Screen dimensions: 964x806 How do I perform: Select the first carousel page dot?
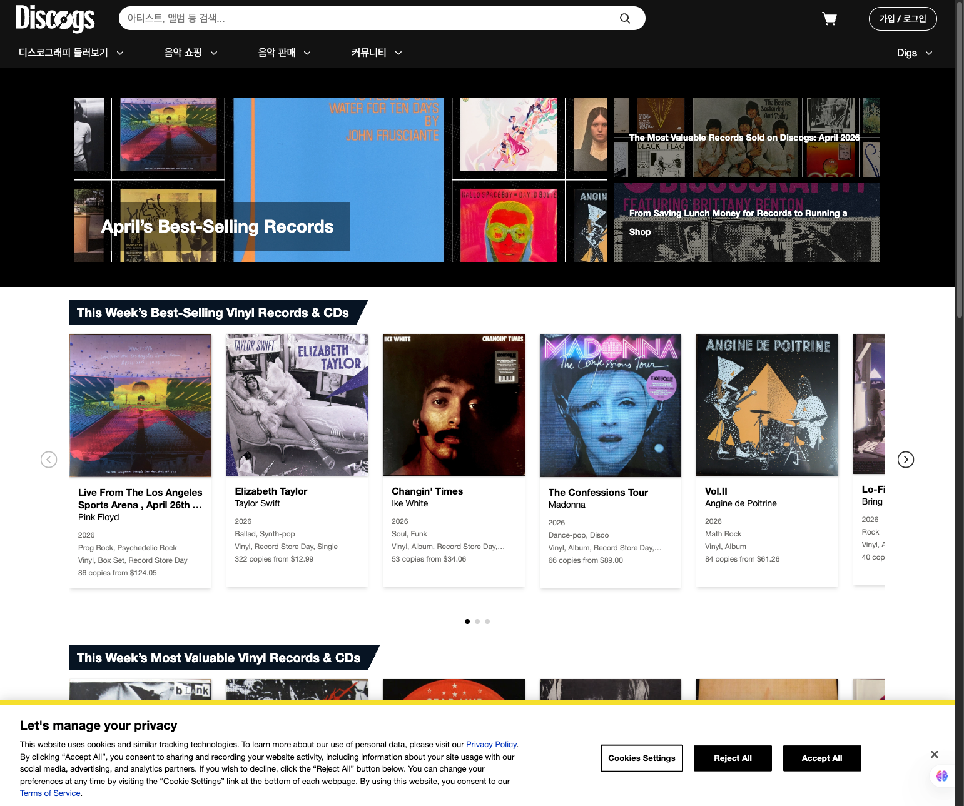click(467, 622)
